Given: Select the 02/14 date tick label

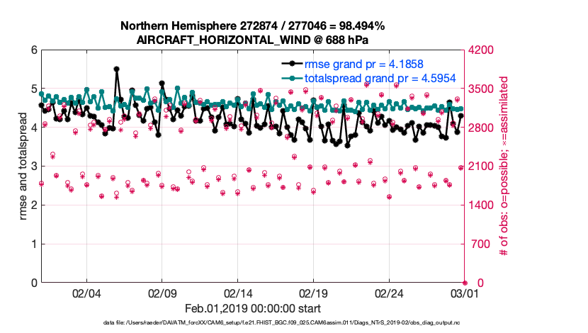Looking at the screenshot, I should point(238,293).
